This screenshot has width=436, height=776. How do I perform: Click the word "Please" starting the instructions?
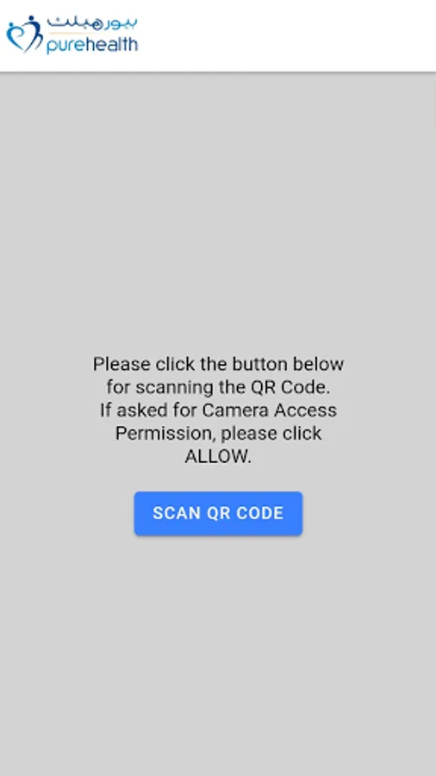pos(121,364)
